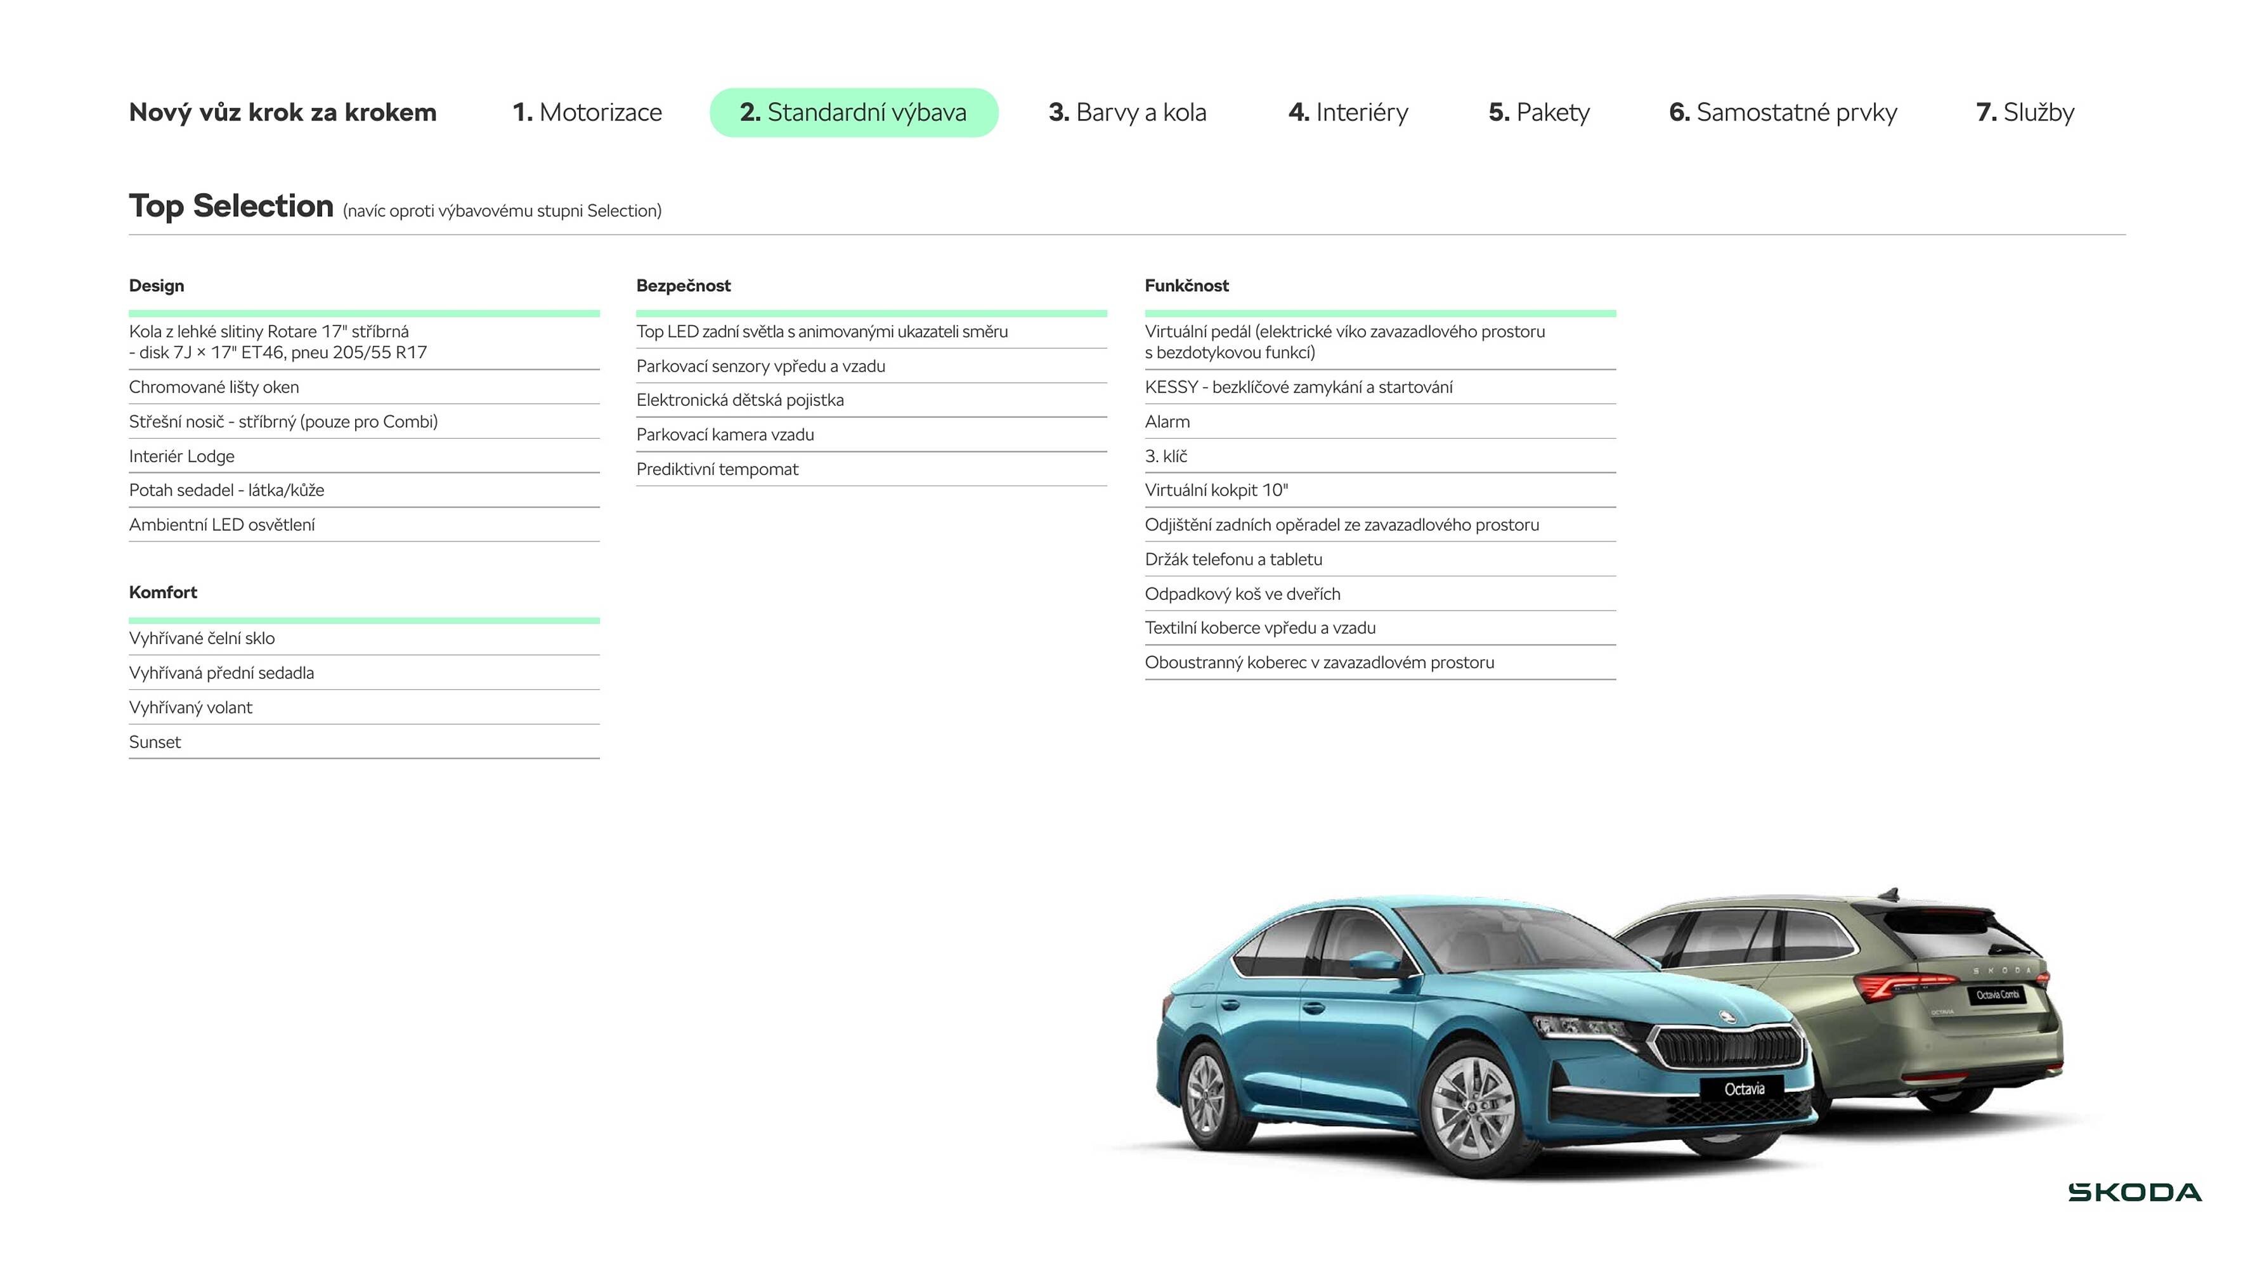
Task: Go to step 4. Interiéry
Action: tap(1348, 112)
